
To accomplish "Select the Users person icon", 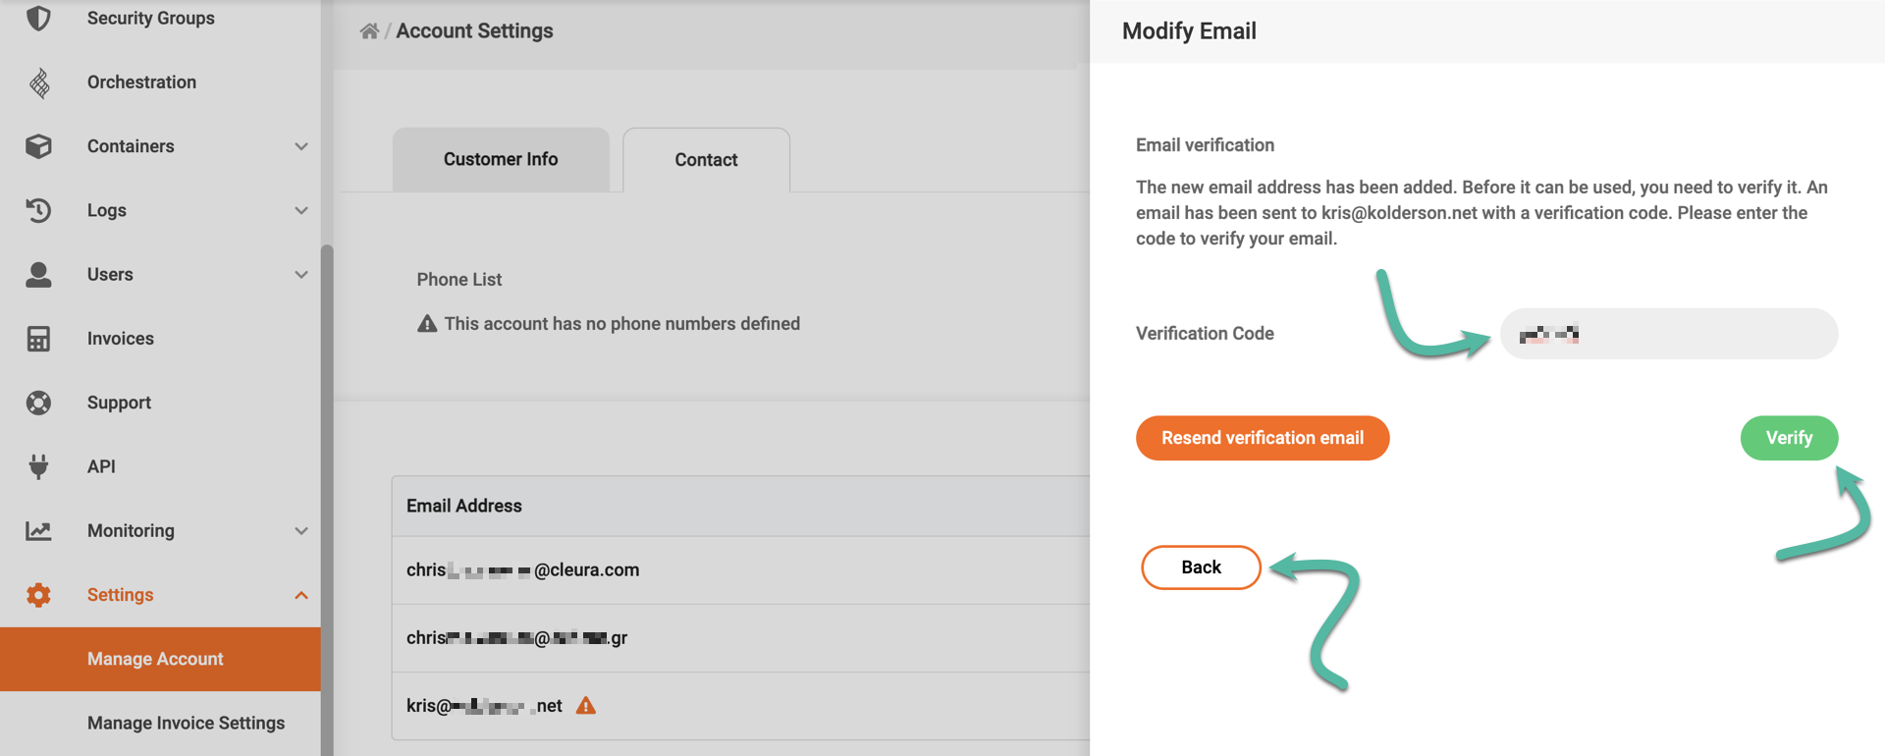I will tap(38, 274).
